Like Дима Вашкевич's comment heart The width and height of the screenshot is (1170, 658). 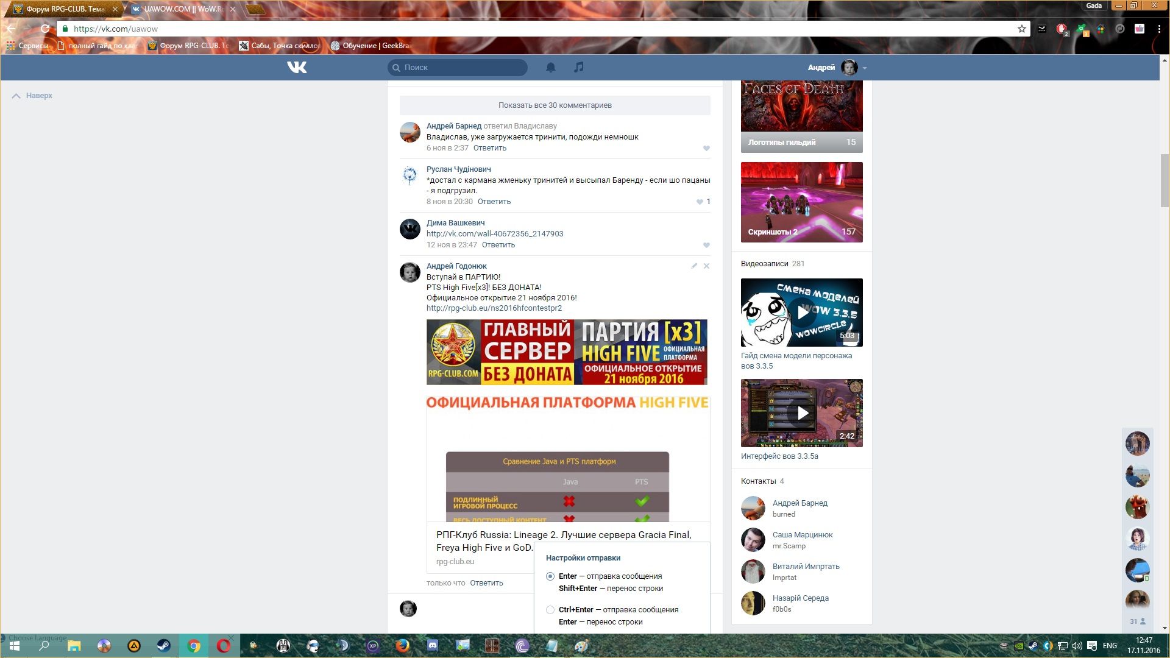tap(706, 245)
